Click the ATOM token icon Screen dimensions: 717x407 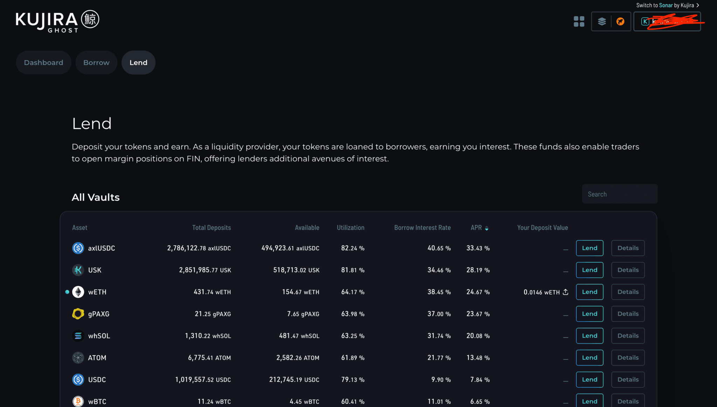78,358
